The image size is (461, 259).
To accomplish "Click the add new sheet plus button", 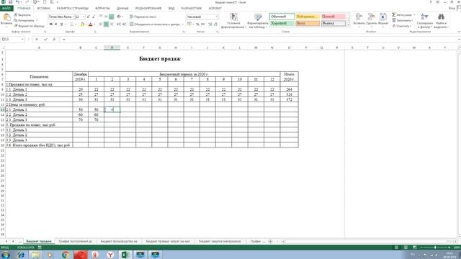I will tap(270, 242).
